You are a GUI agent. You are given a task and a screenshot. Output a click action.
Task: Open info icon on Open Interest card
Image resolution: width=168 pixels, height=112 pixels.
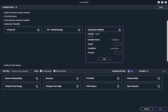click(159, 86)
